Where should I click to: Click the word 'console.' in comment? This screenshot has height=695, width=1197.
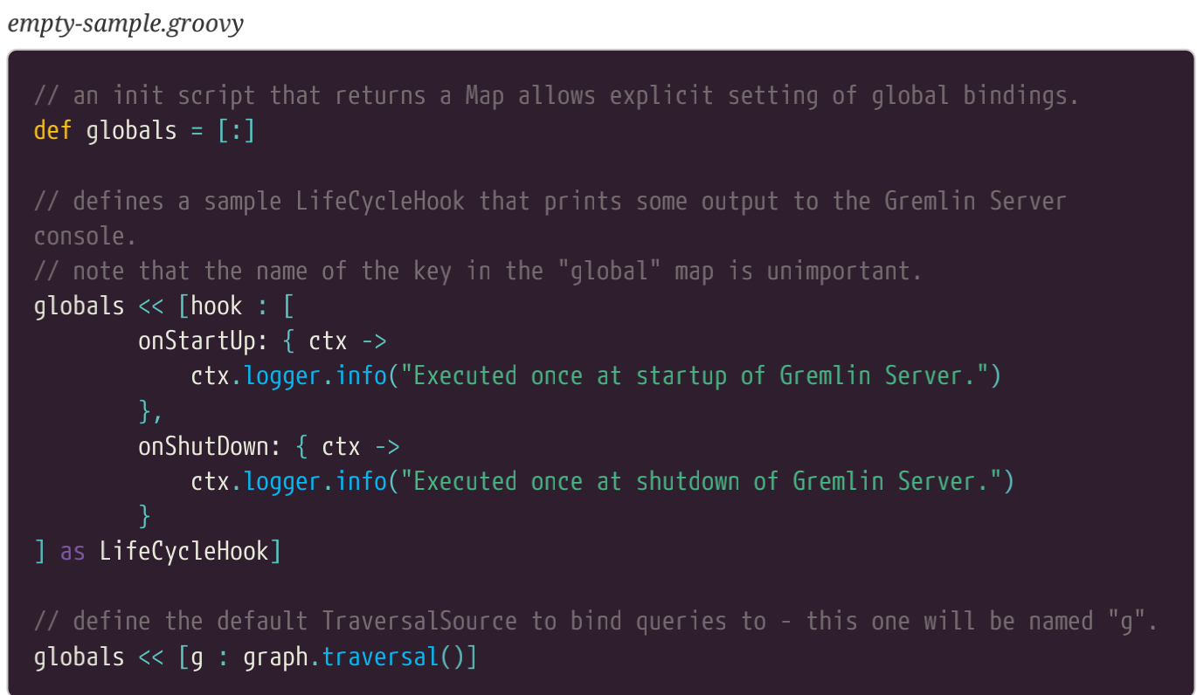86,236
